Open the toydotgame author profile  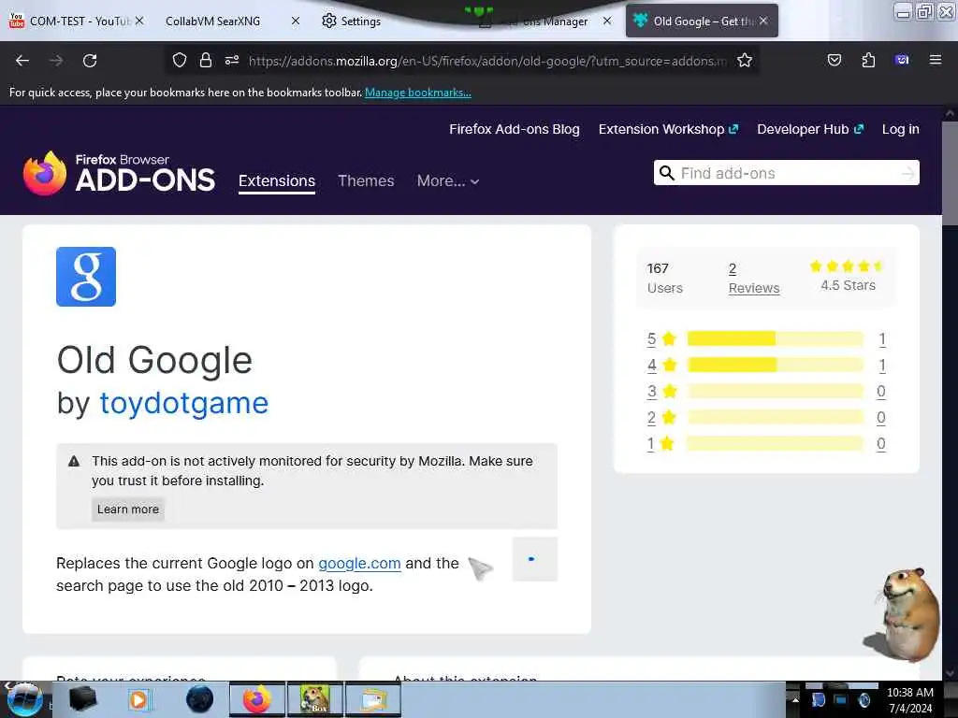[184, 403]
